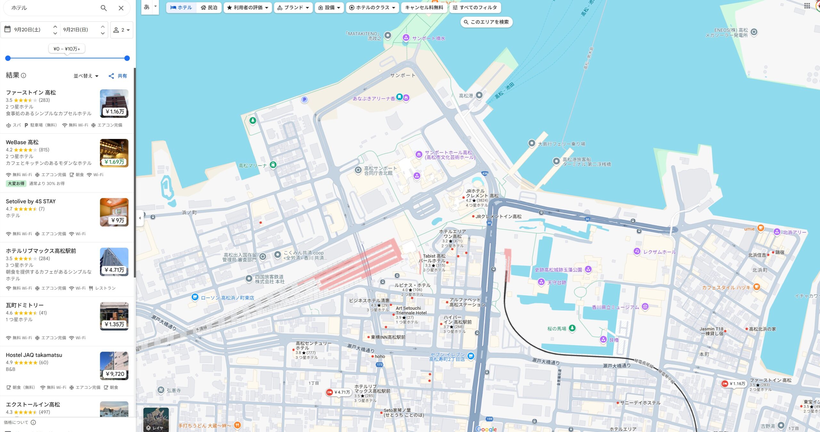Select the ホテル filter tab
This screenshot has width=820, height=432.
tap(181, 7)
